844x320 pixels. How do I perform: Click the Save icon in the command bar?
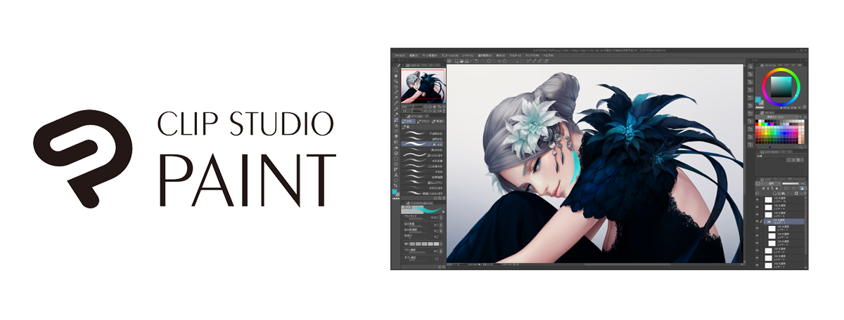(x=467, y=61)
